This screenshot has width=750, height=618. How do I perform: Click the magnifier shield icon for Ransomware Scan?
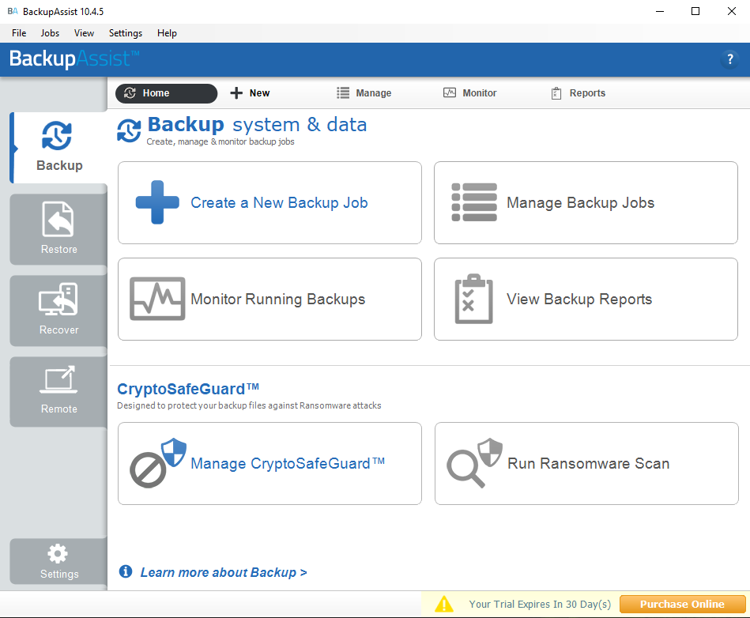click(x=474, y=462)
